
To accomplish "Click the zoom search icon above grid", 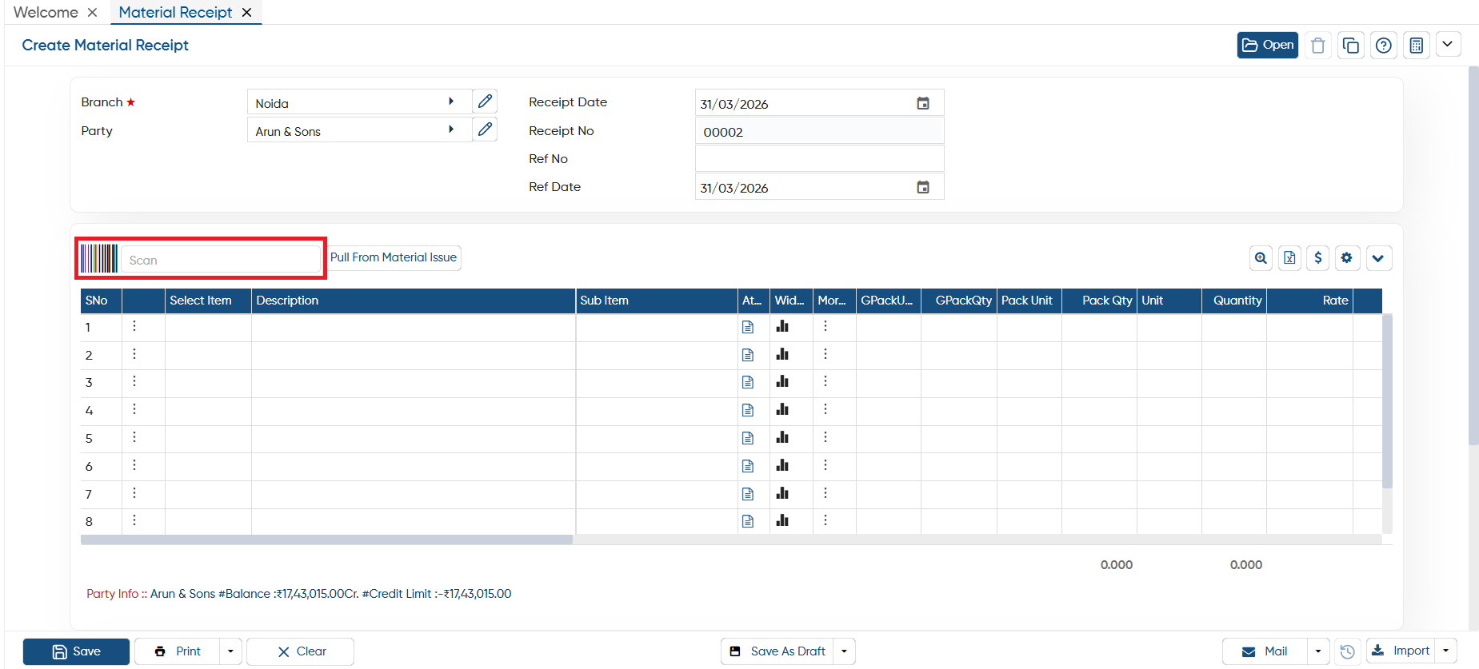I will click(x=1261, y=258).
